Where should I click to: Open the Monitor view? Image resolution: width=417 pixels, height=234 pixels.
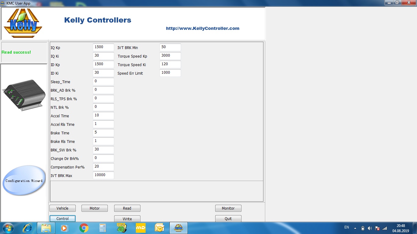pyautogui.click(x=228, y=208)
